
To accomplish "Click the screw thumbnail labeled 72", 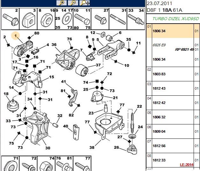I will 28,163.
